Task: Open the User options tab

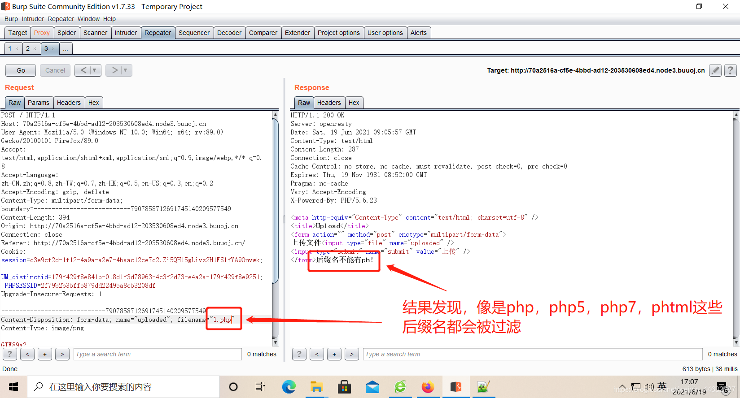Action: coord(385,33)
